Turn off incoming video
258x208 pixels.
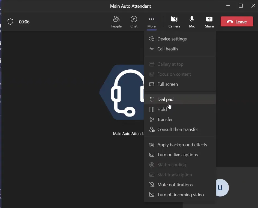point(180,195)
